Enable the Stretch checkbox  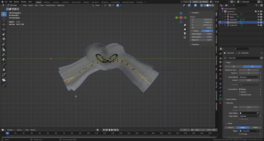(240, 92)
